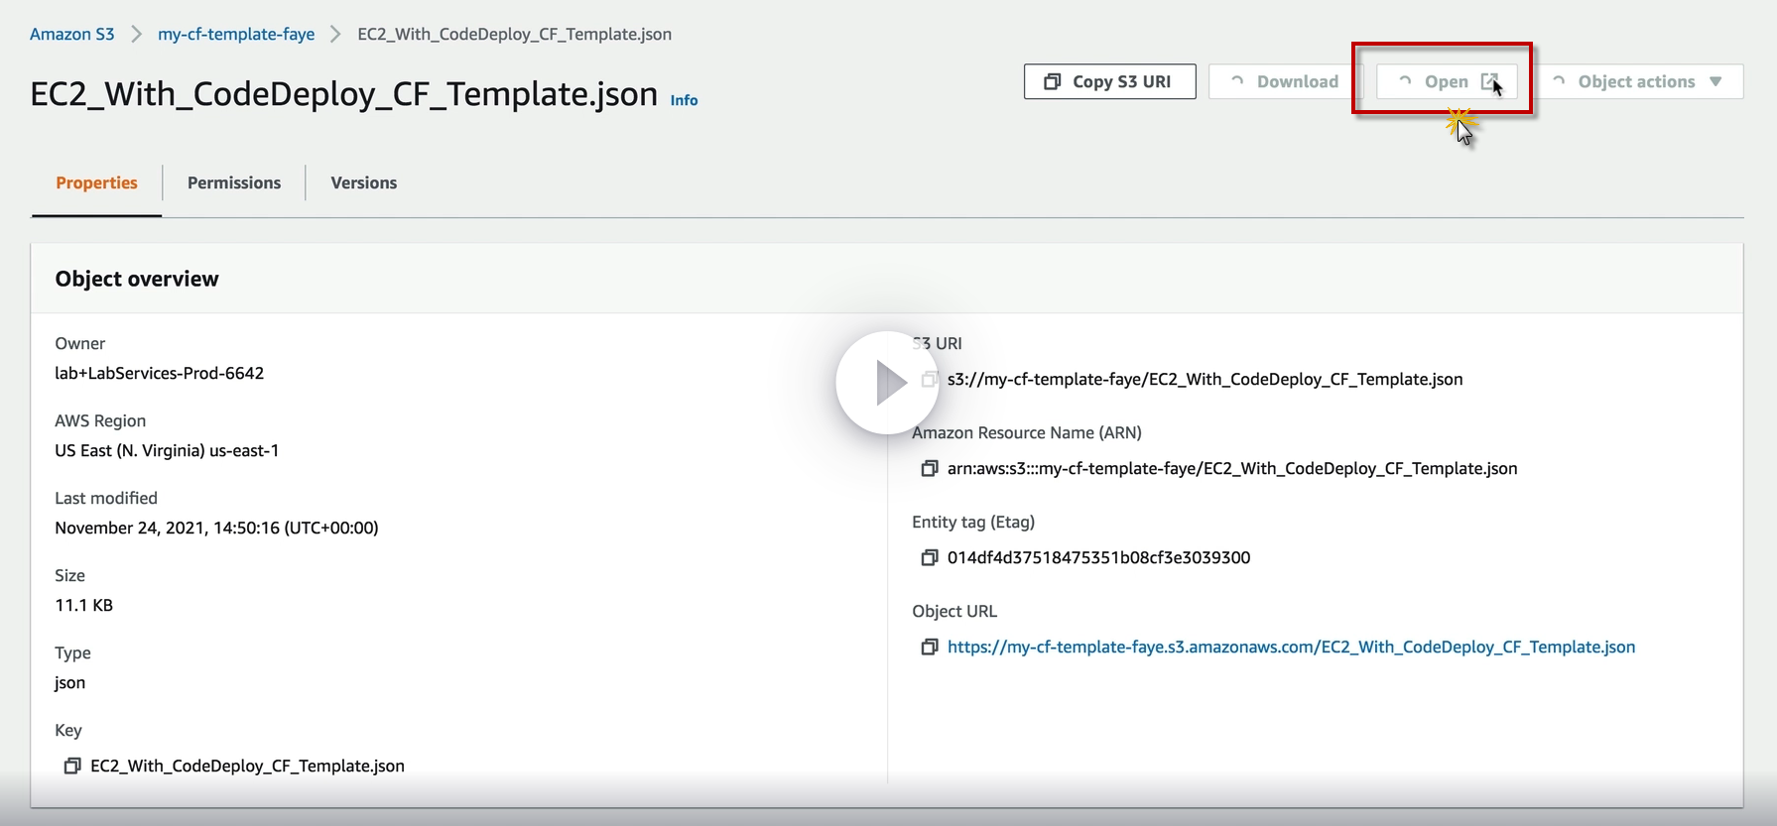Follow the Object URL hyperlink
Viewport: 1777px width, 826px height.
(x=1291, y=647)
